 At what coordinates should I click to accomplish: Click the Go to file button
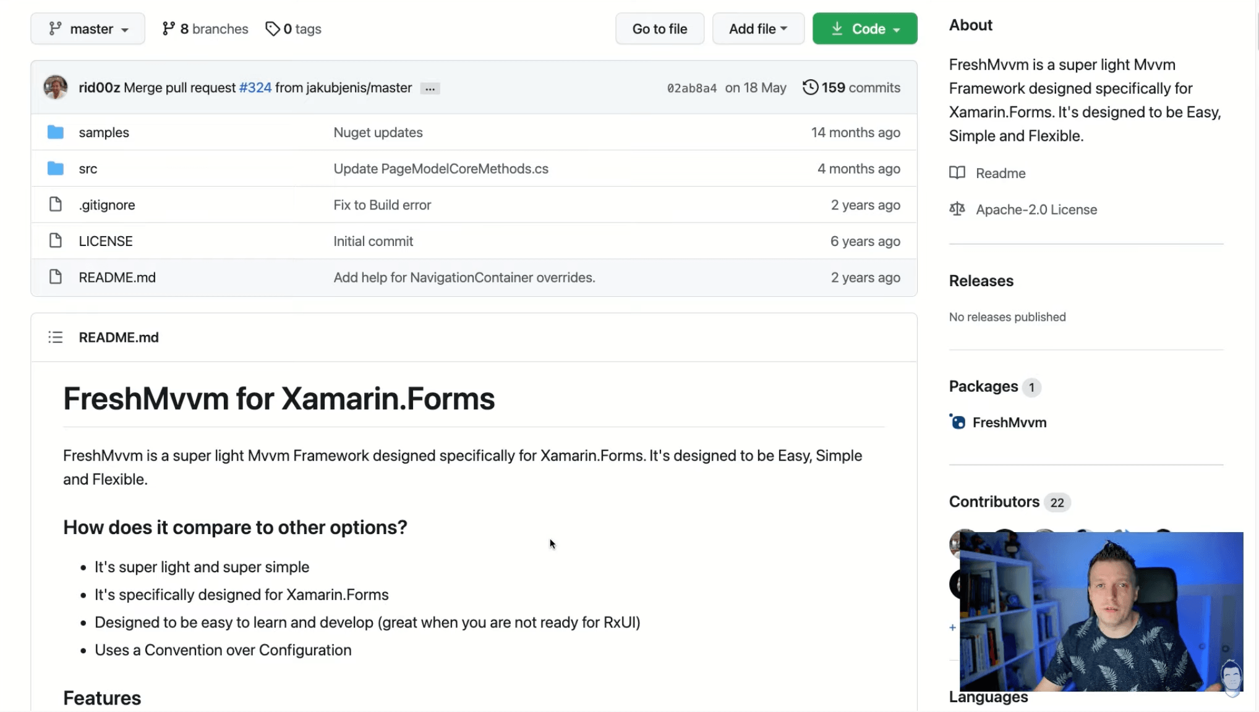660,28
